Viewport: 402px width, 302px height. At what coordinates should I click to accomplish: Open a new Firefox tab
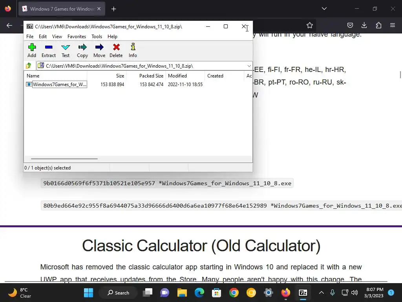click(114, 9)
